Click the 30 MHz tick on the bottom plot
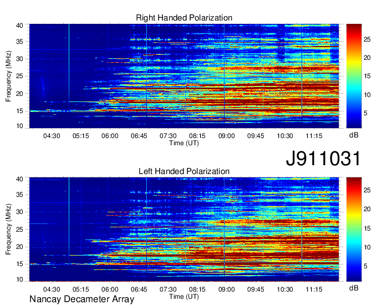377x306 pixels. (x=19, y=212)
